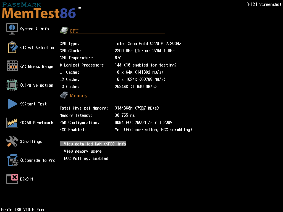Click the L2 Cache value 16 x 1024K
This screenshot has width=283, height=212.
pyautogui.click(x=140, y=79)
